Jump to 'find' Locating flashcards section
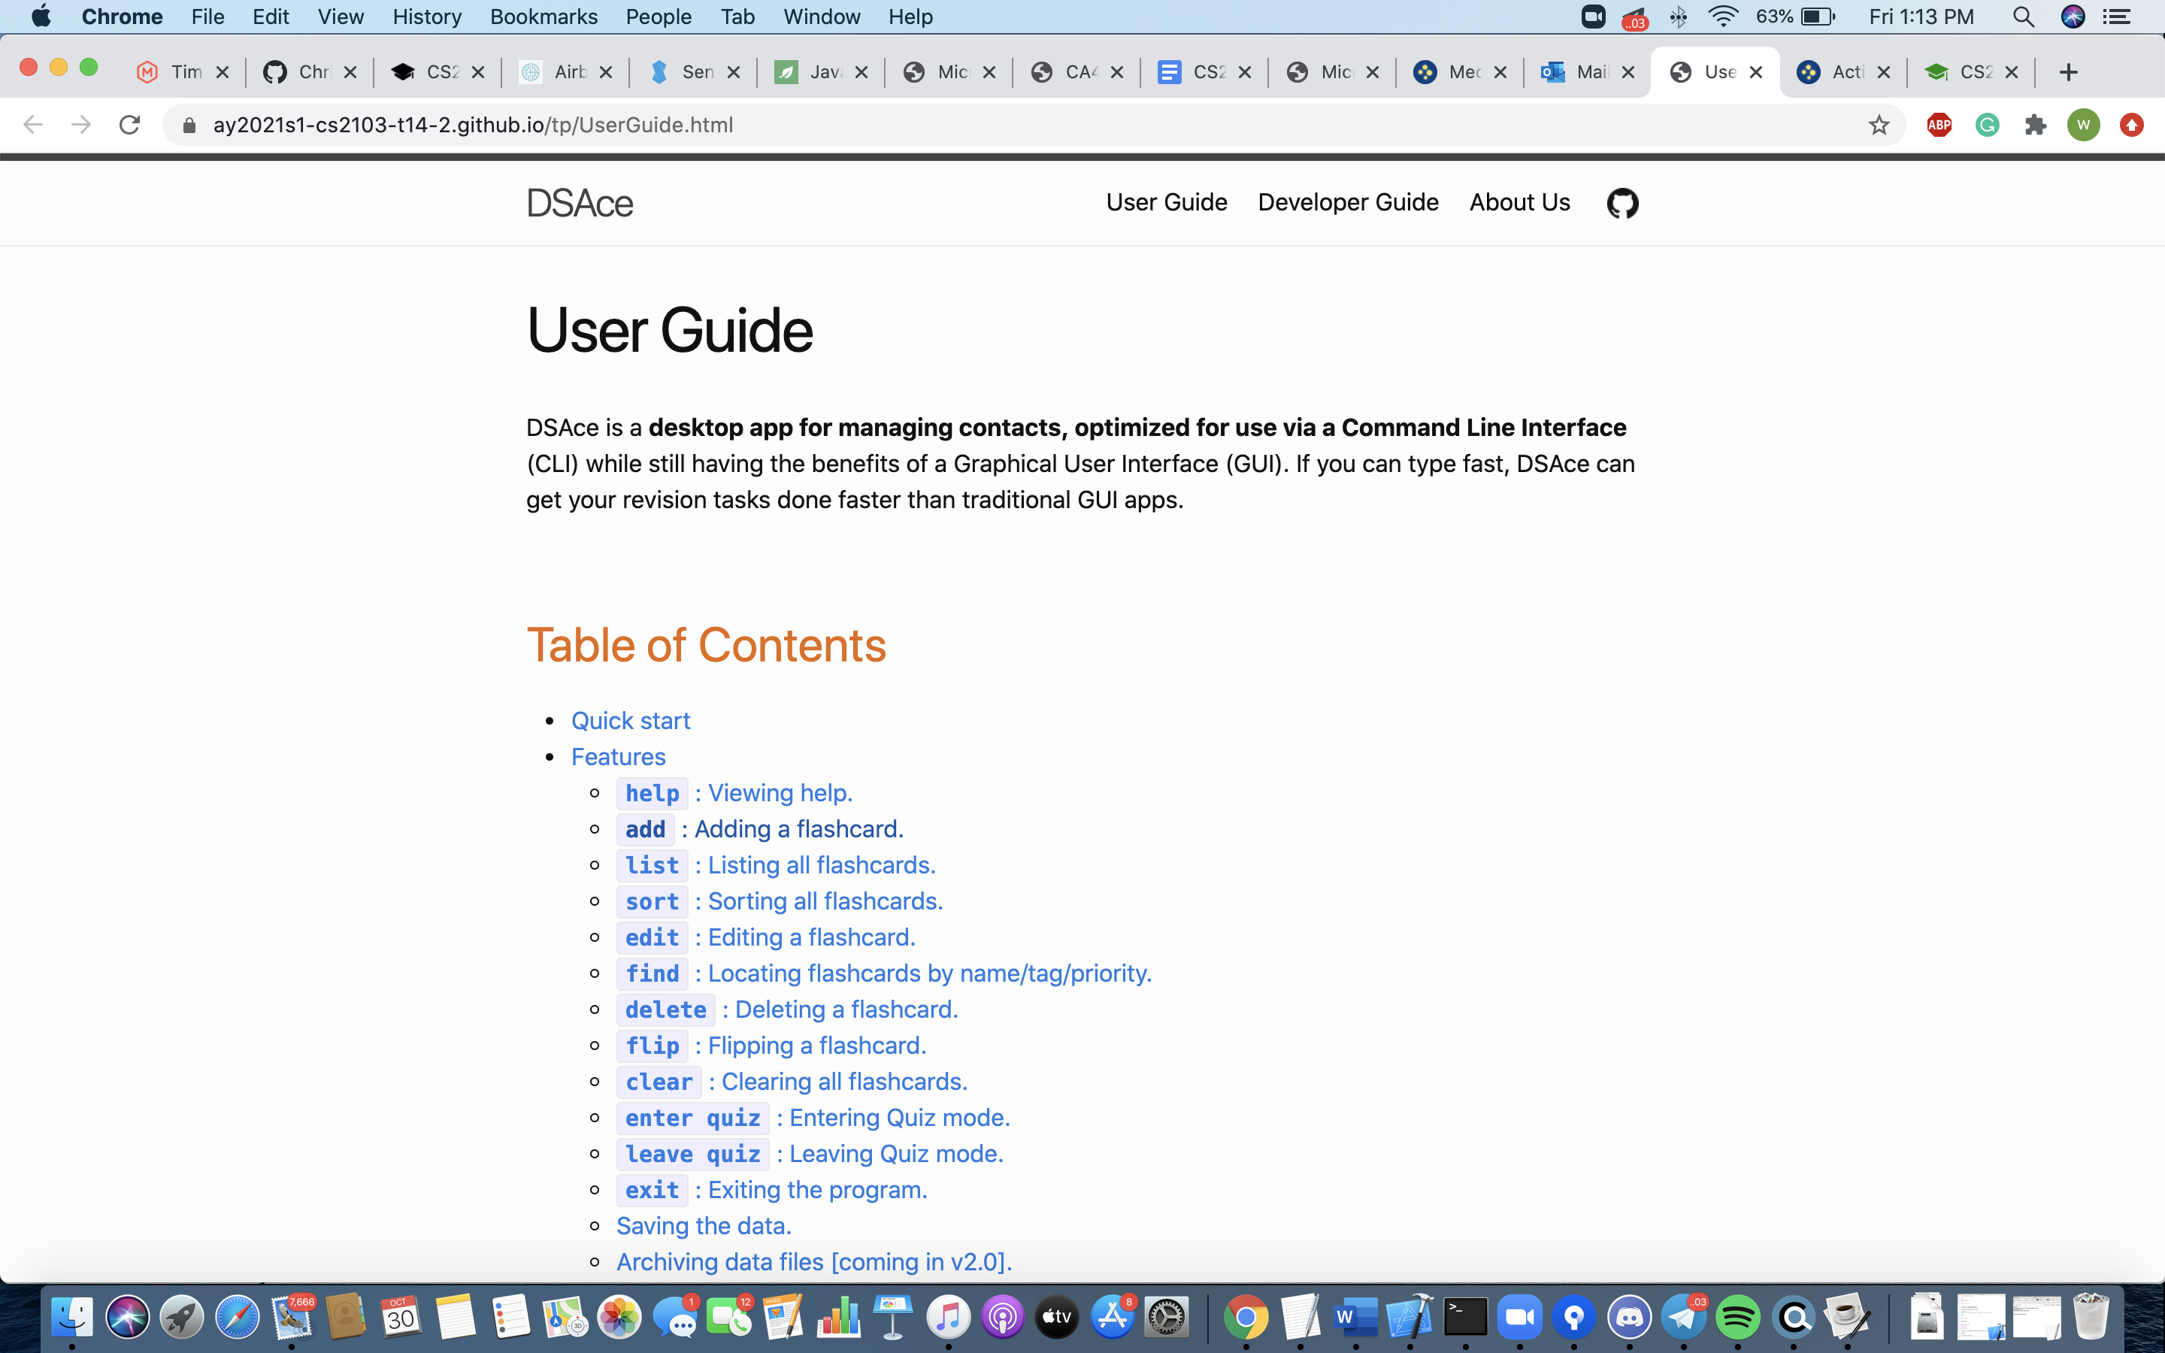Screen dimensions: 2165x1353 [928, 973]
